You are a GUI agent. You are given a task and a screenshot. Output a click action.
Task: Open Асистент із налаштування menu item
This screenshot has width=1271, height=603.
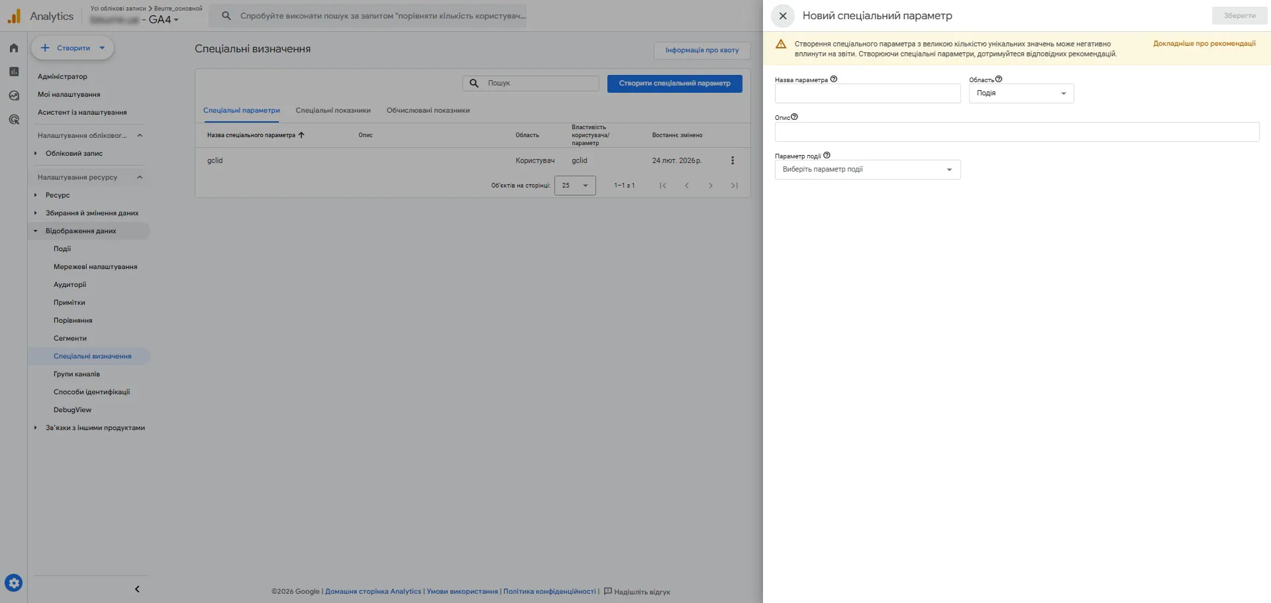(82, 112)
